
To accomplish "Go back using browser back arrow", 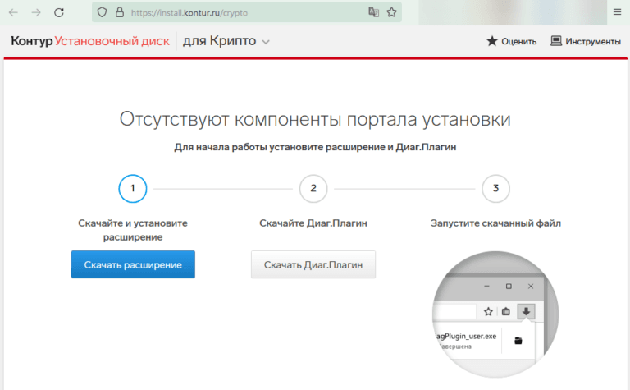I will click(x=13, y=12).
